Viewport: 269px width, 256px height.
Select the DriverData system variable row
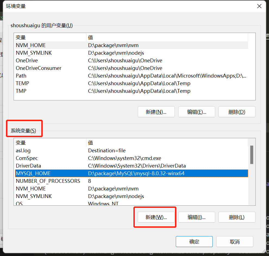click(x=28, y=166)
